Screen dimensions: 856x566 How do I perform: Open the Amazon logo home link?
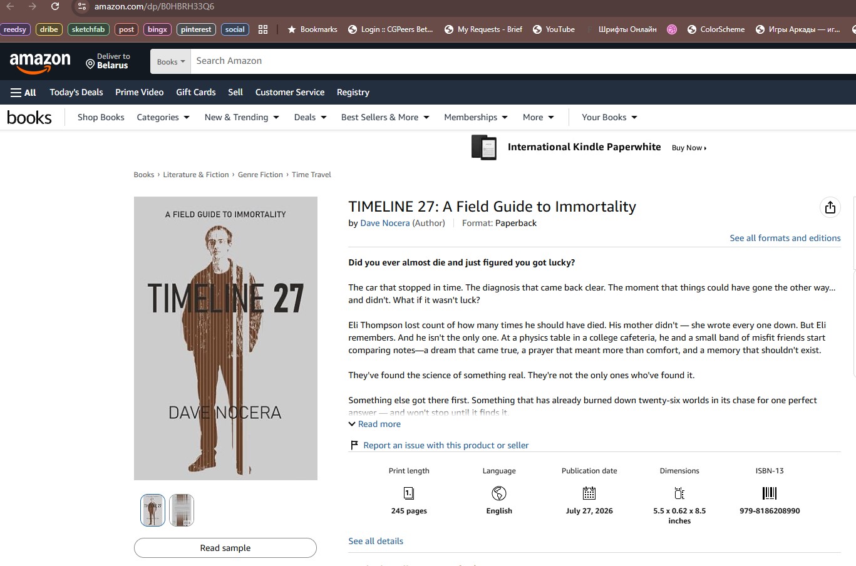(x=40, y=62)
